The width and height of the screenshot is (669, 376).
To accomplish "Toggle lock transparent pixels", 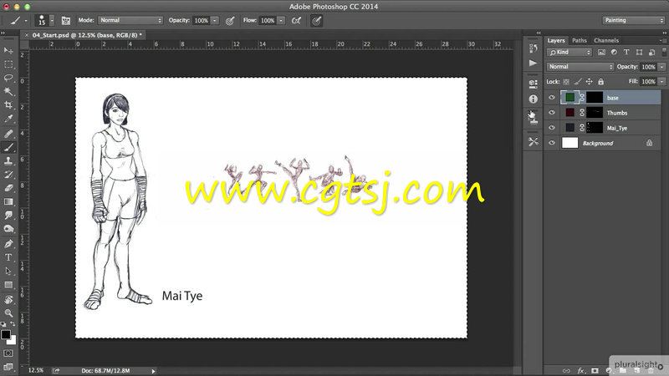I will [566, 81].
